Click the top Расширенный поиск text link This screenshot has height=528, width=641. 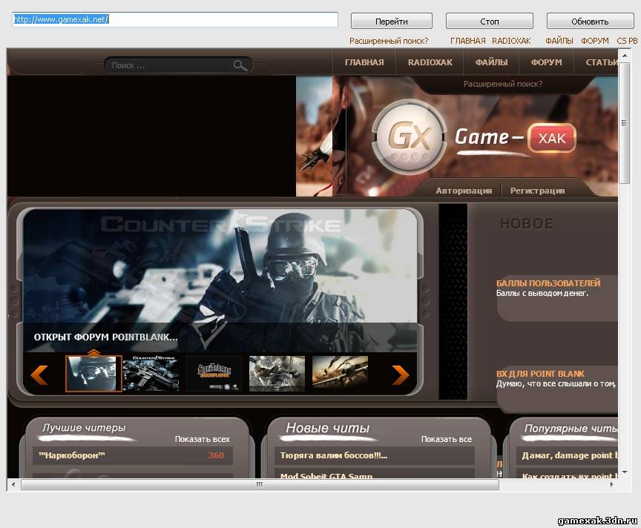tap(389, 41)
